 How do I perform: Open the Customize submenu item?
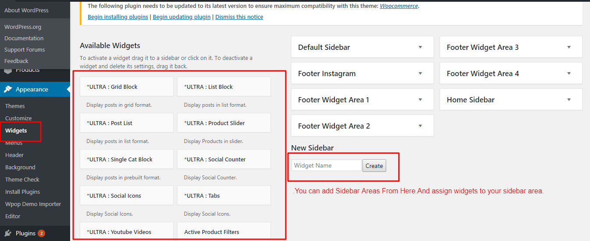pyautogui.click(x=18, y=118)
